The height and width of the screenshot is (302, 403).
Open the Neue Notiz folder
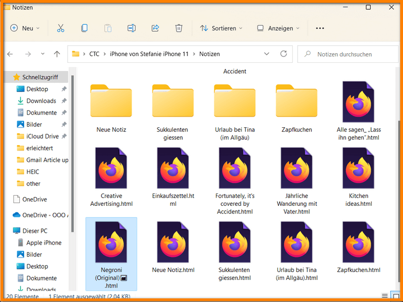click(111, 108)
